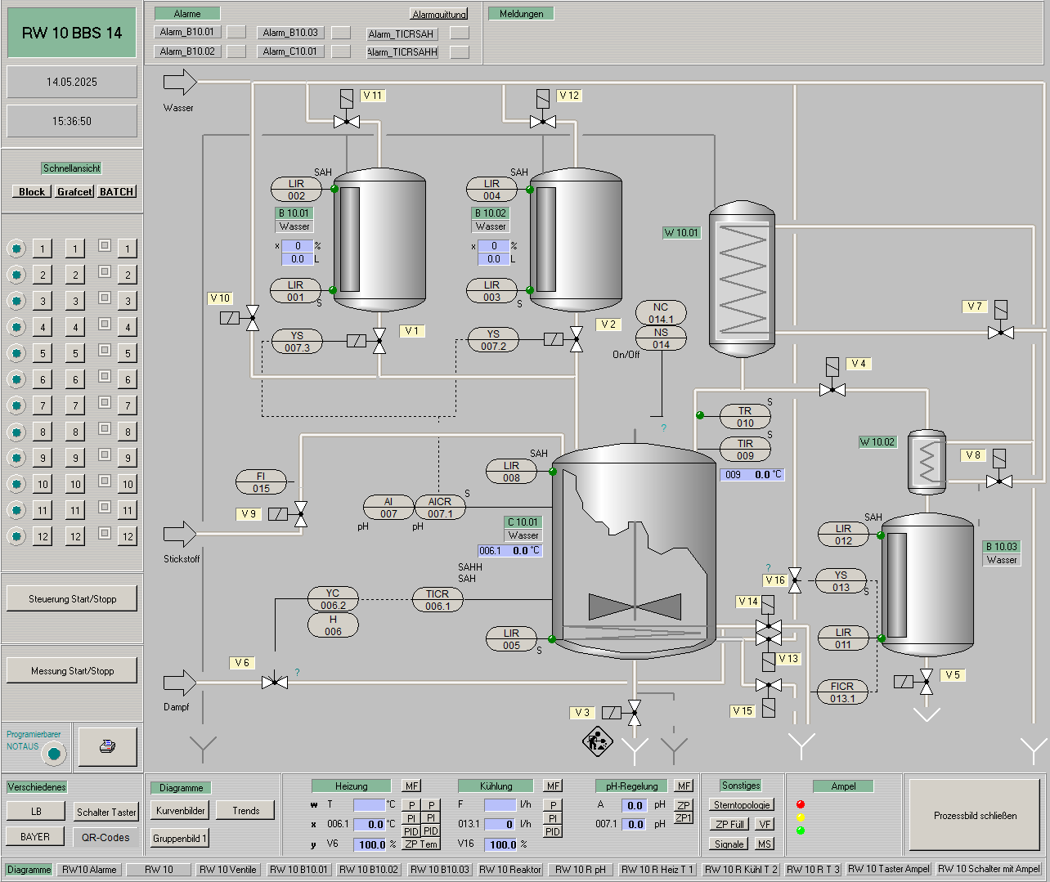Open the Trends diagram

[x=246, y=811]
